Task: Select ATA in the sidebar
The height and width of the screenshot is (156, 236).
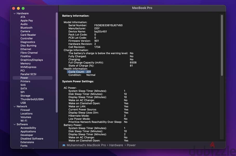Action: coord(23,17)
